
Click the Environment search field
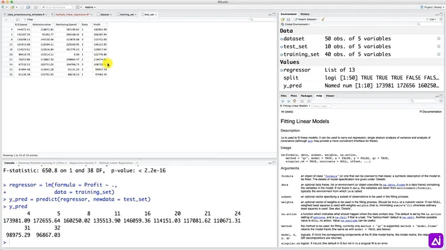click(x=430, y=24)
